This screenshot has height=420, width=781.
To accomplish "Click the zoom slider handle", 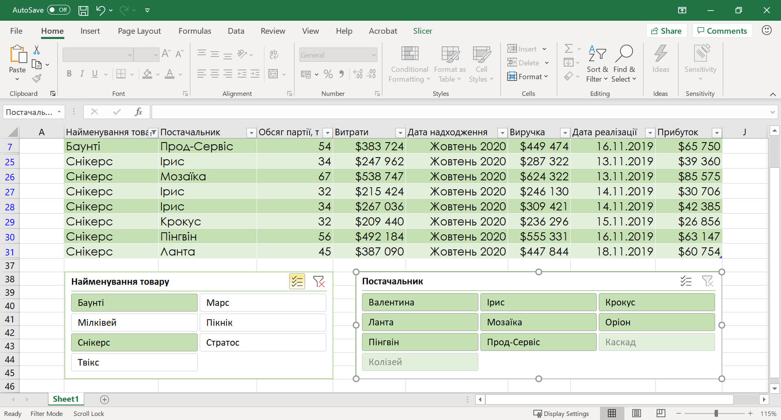I will 716,414.
